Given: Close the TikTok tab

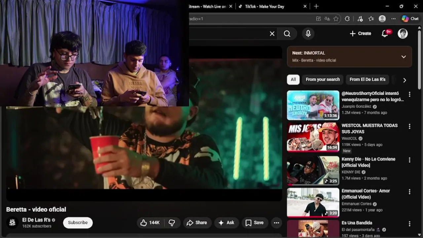Looking at the screenshot, I should [305, 6].
